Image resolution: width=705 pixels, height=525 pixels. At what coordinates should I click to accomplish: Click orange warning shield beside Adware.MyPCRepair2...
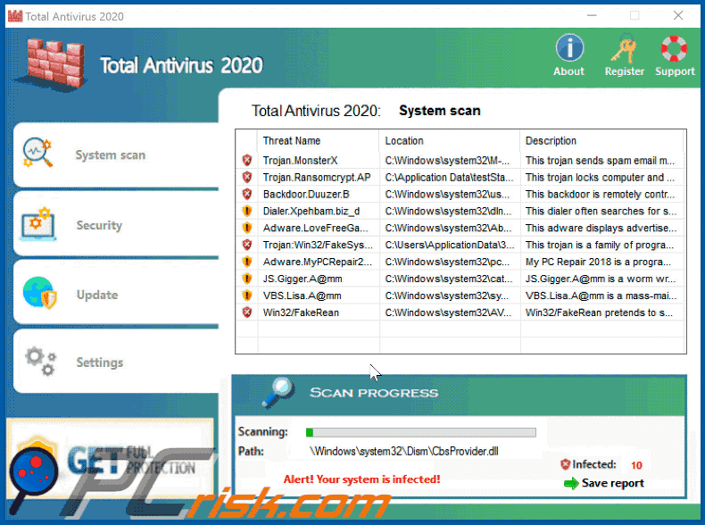(247, 262)
